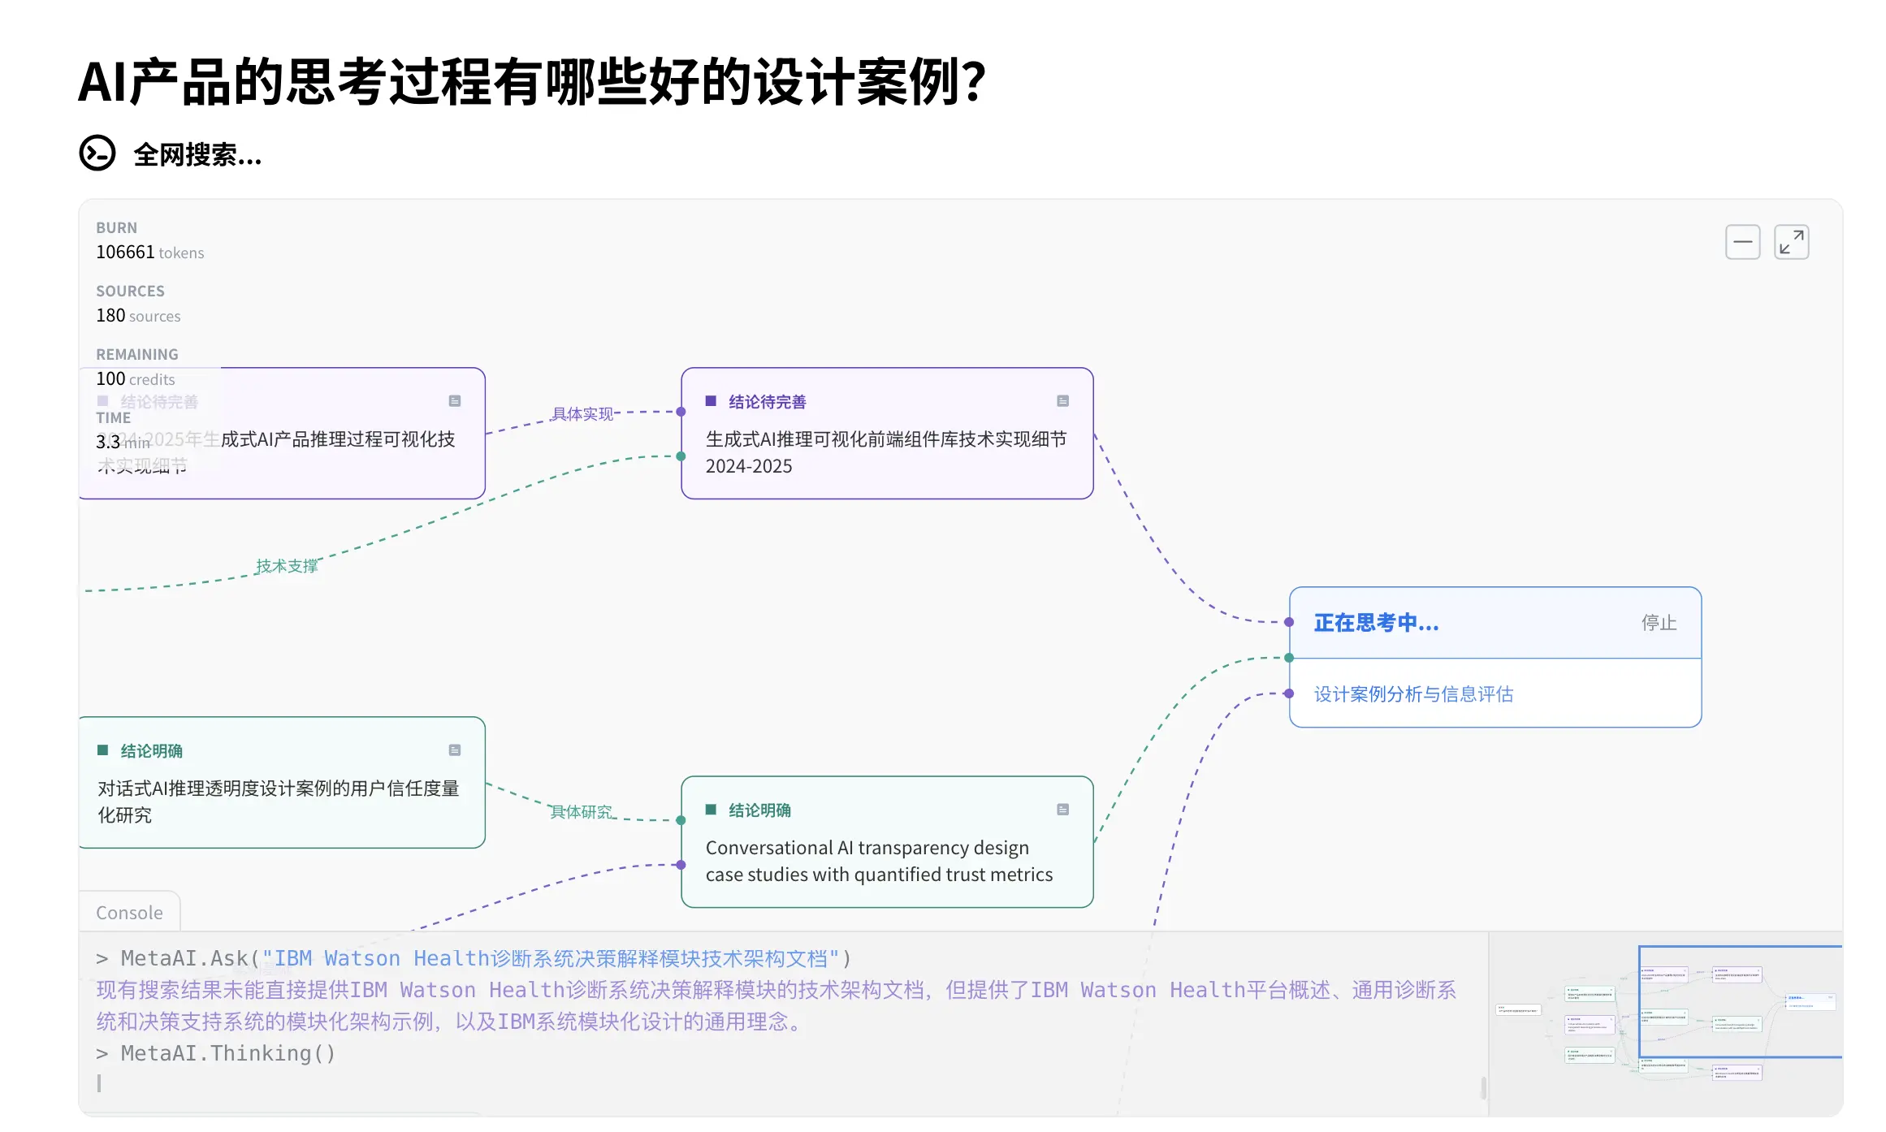Open note icon on 生成式AI推理可视化前端组件库 node
The height and width of the screenshot is (1132, 1886).
click(1062, 401)
